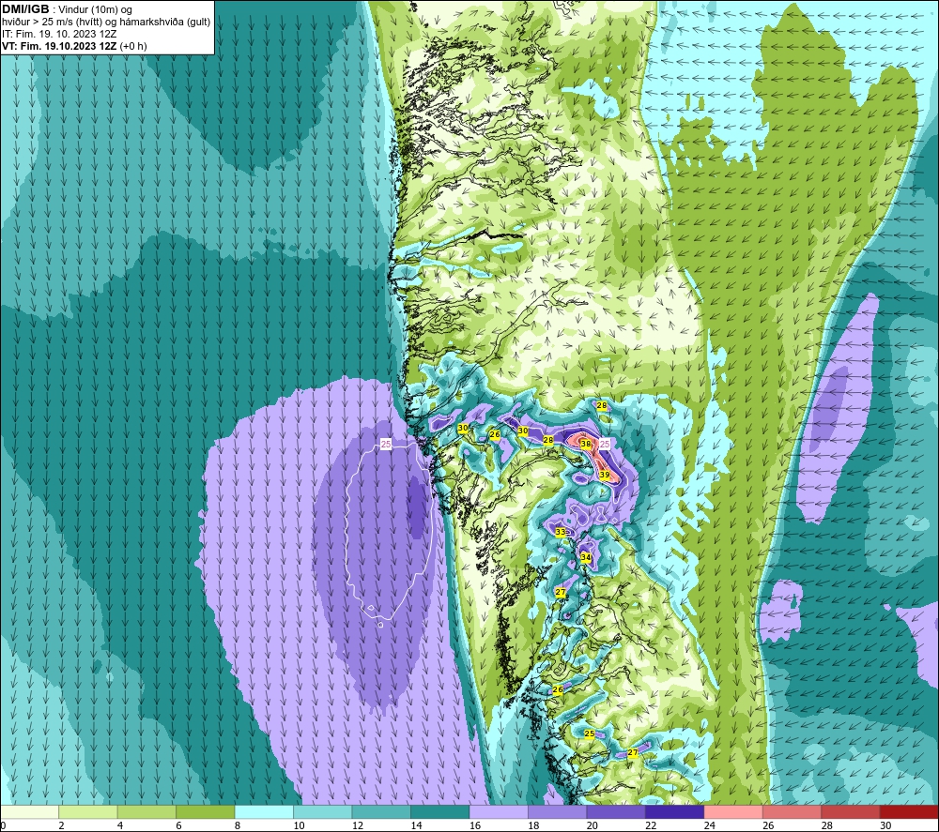Click the southernmost yellow gust marker '27'
This screenshot has height=832, width=939.
pos(632,753)
